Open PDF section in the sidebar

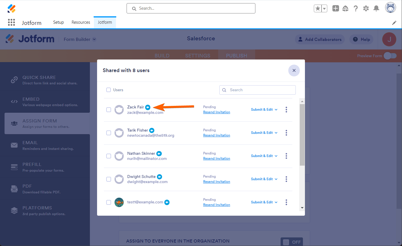(45, 189)
